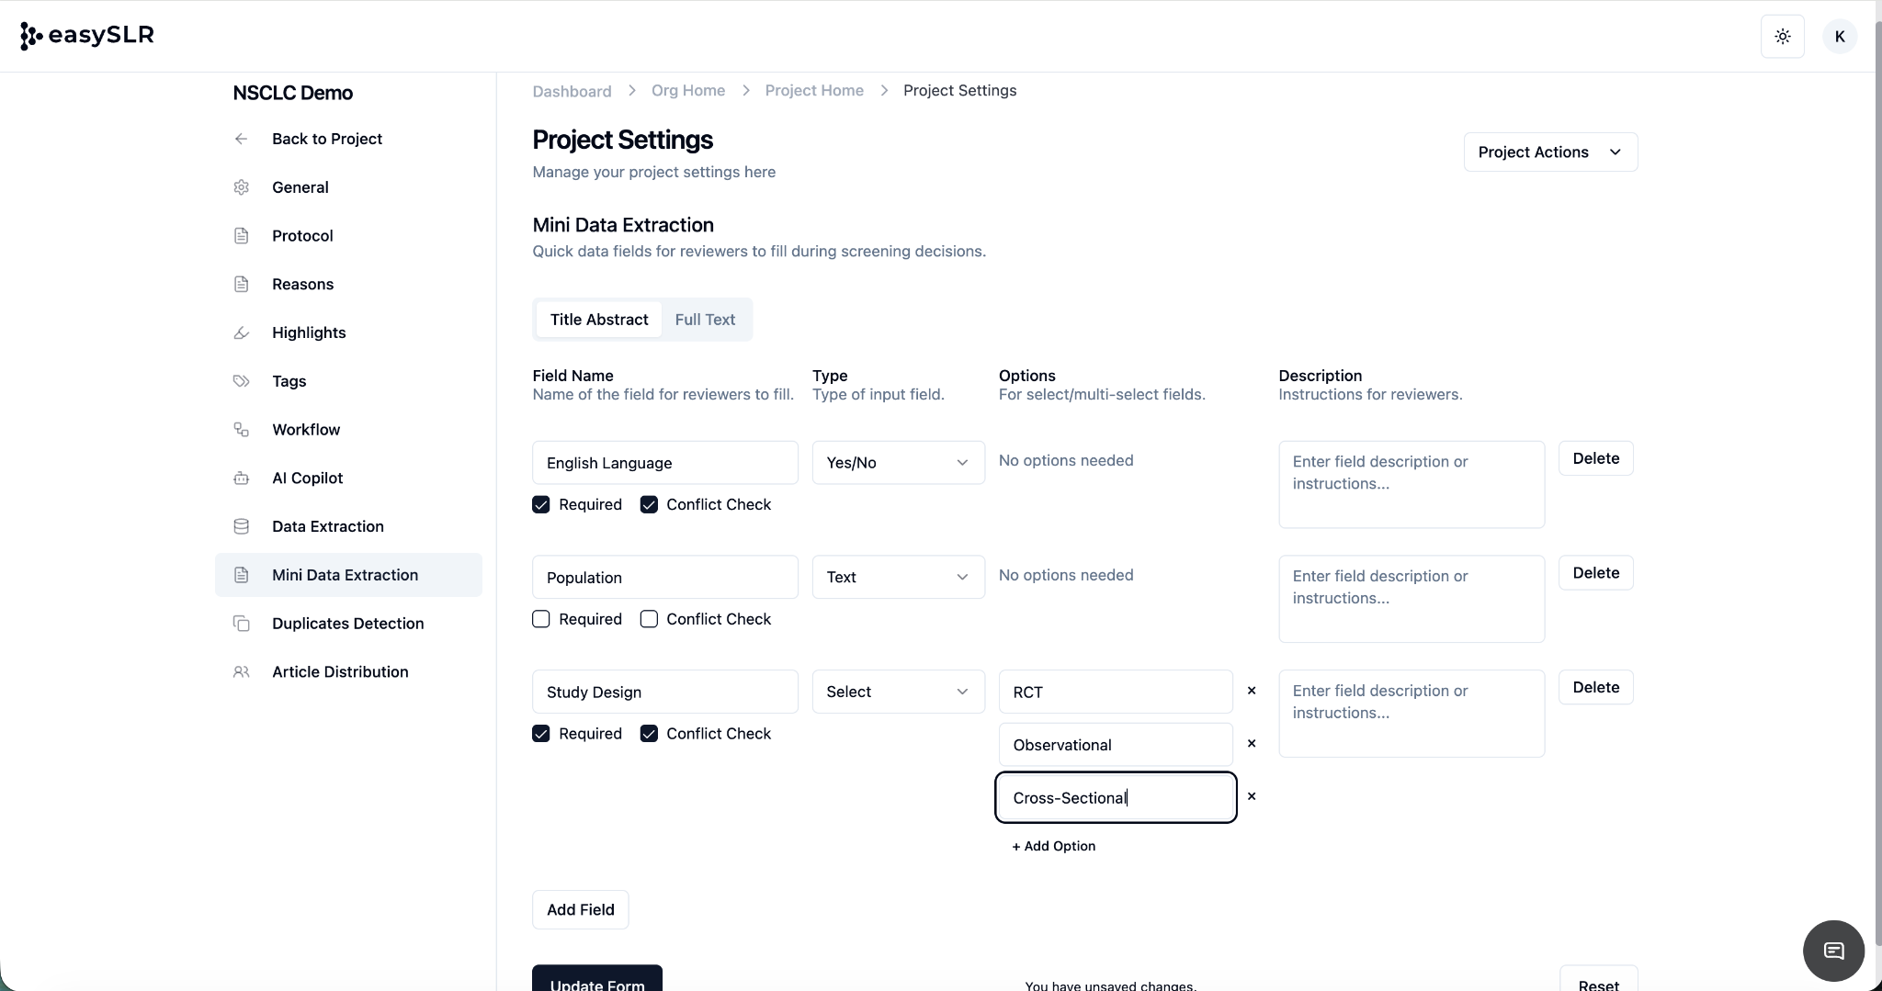Viewport: 1882px width, 991px height.
Task: Switch to the Full Text tab
Action: [x=705, y=320]
